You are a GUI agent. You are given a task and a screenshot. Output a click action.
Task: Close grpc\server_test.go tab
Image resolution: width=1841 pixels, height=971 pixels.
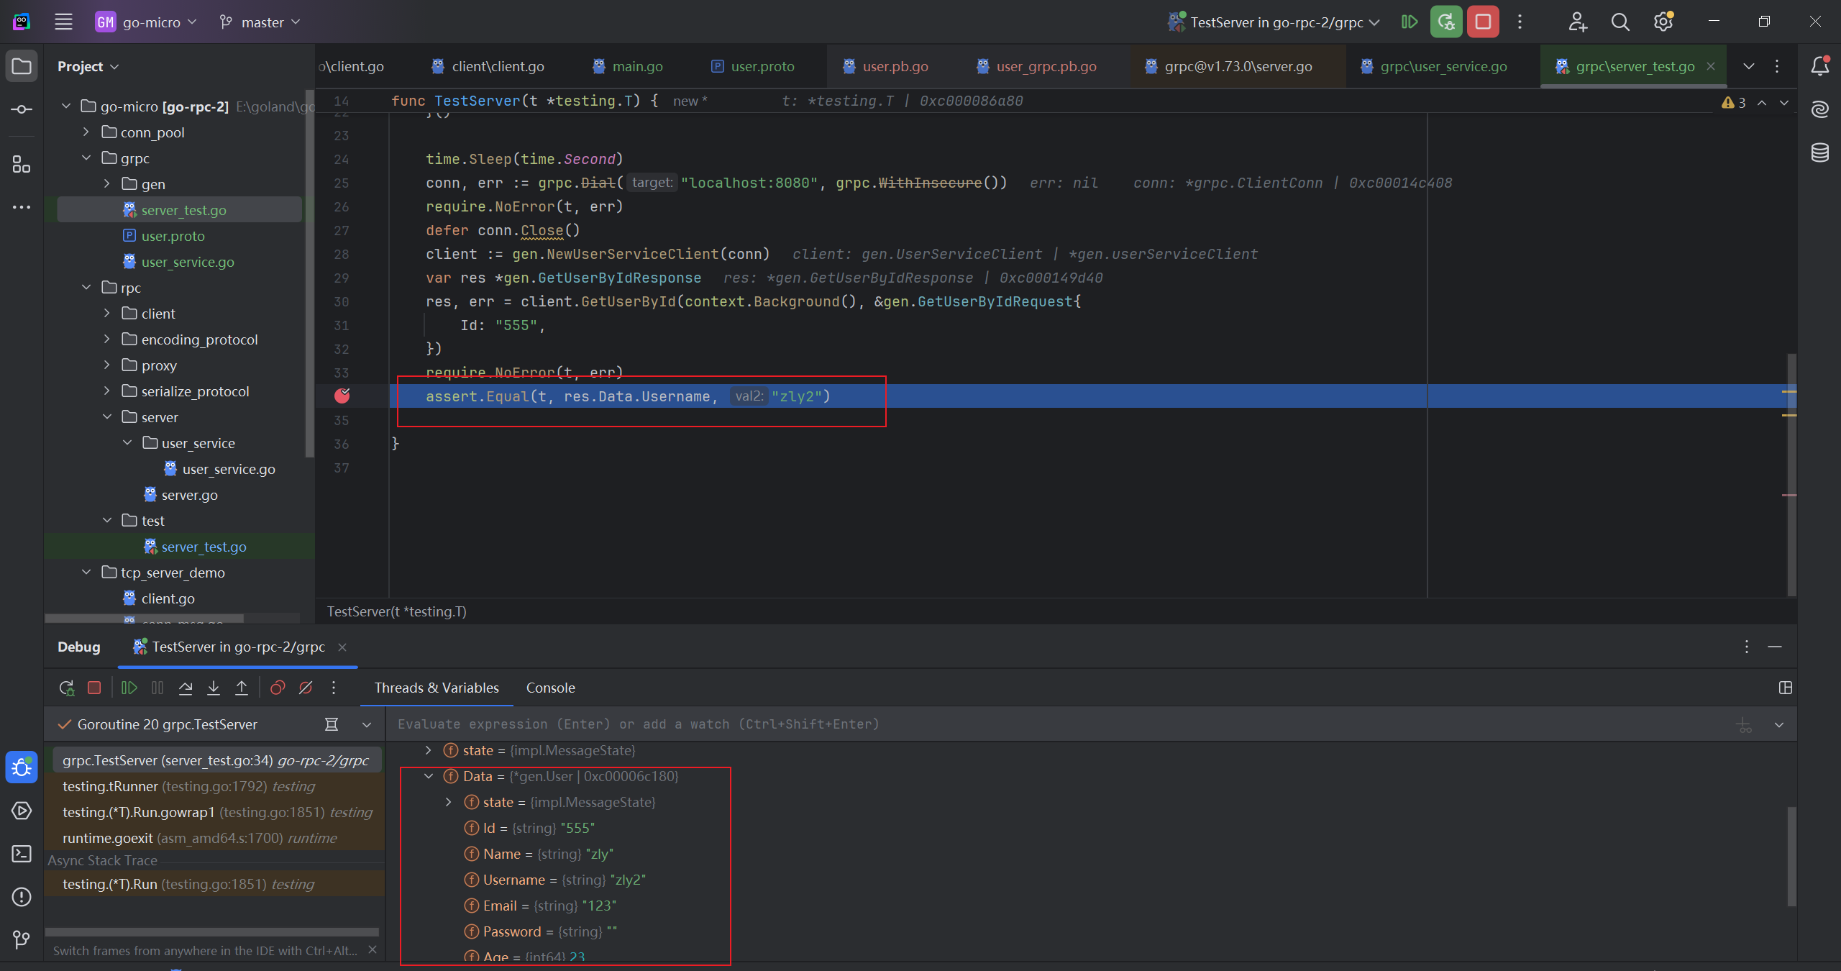pos(1712,66)
